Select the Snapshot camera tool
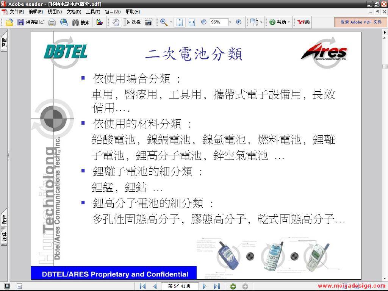This screenshot has width=388, height=291. coord(148,22)
